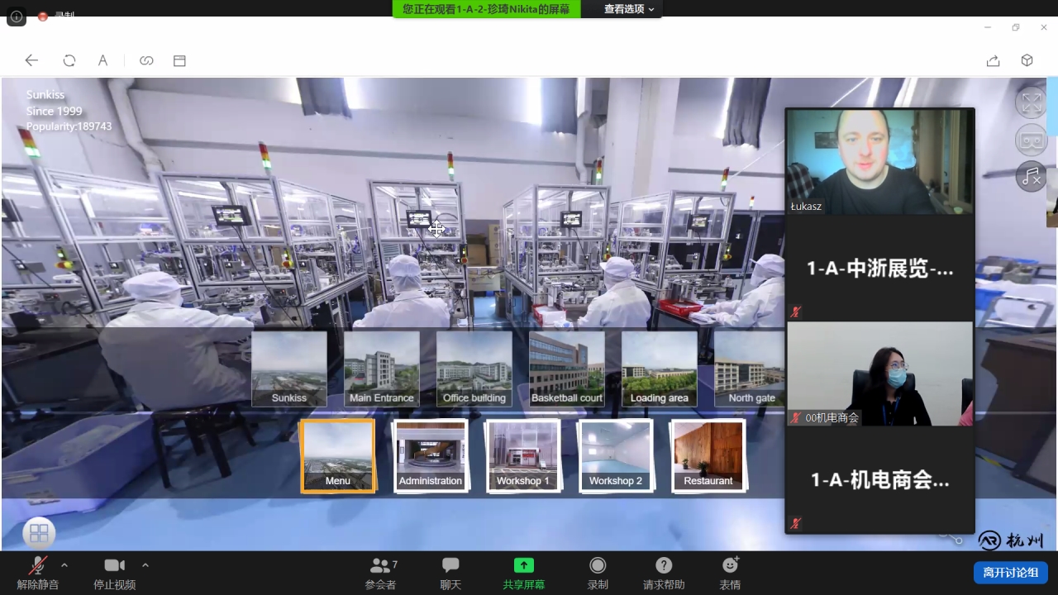
Task: Open the Office building panorama thumbnail
Action: (474, 369)
